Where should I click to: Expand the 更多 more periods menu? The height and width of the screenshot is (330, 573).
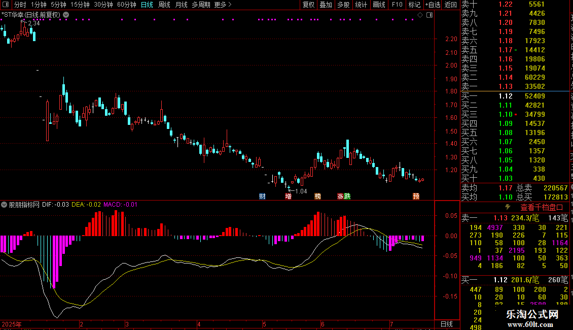pyautogui.click(x=223, y=5)
